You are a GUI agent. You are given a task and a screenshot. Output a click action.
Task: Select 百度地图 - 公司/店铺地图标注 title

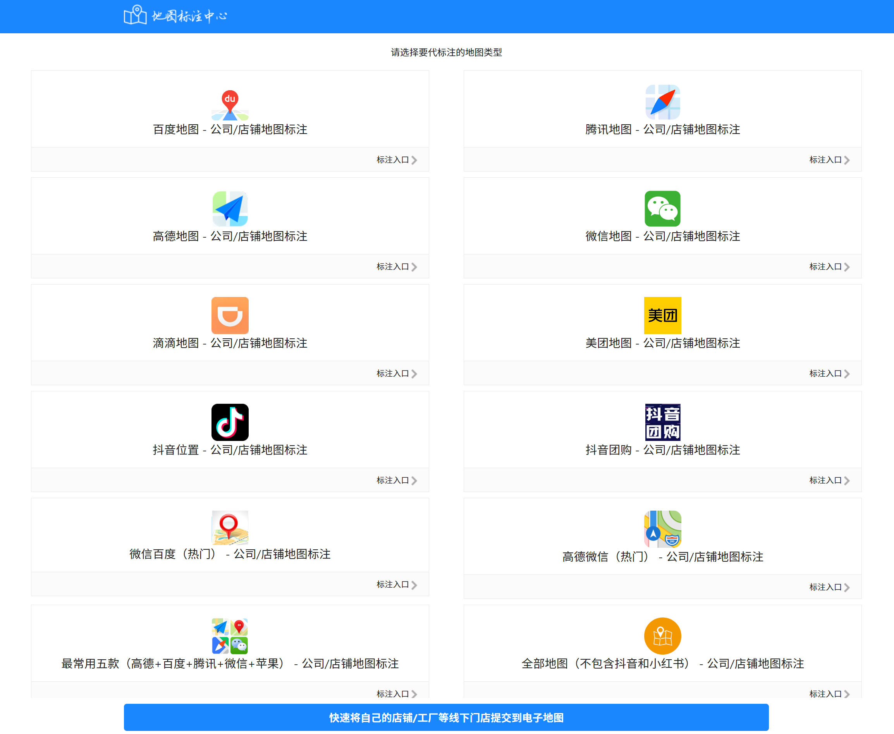(x=230, y=129)
